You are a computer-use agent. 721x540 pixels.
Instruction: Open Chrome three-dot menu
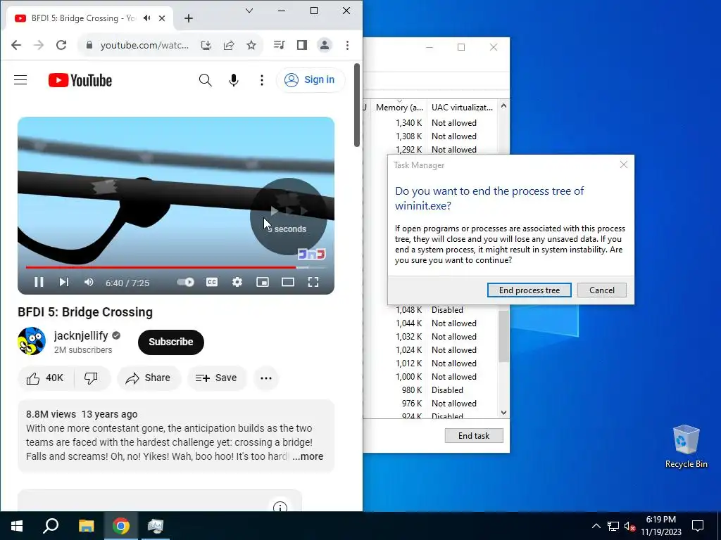point(347,45)
